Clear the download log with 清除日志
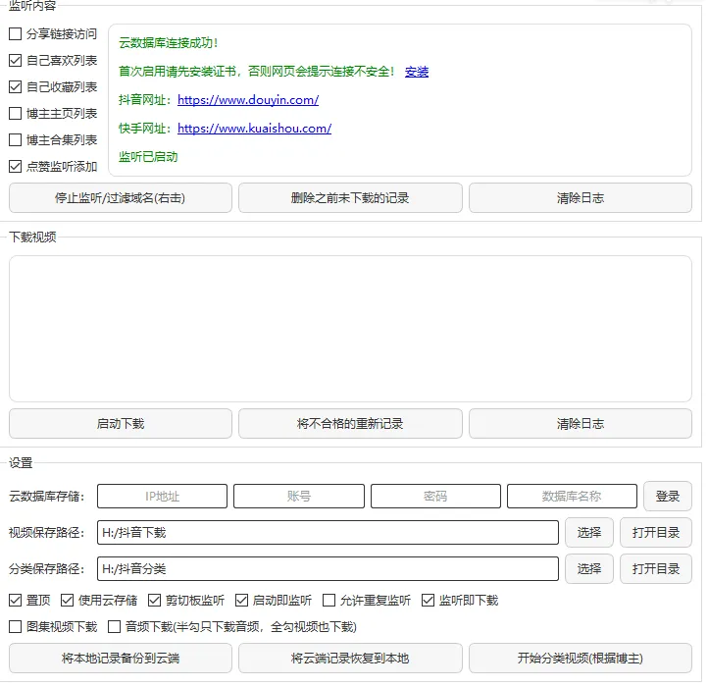Screen dimensions: 708x687 581,424
